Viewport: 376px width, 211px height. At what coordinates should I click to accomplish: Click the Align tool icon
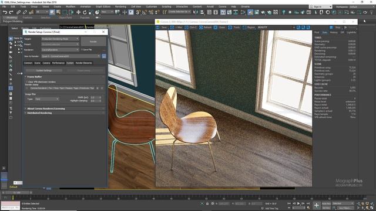click(x=202, y=12)
